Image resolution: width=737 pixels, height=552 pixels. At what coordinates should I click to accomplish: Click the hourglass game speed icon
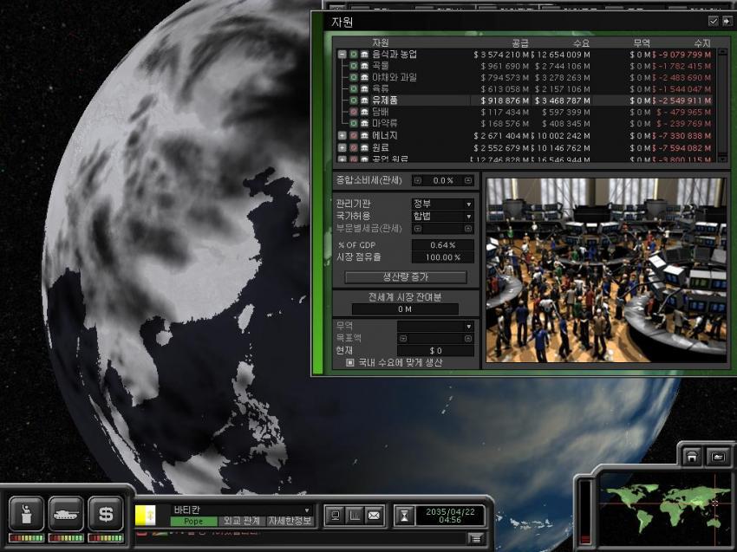tap(404, 516)
